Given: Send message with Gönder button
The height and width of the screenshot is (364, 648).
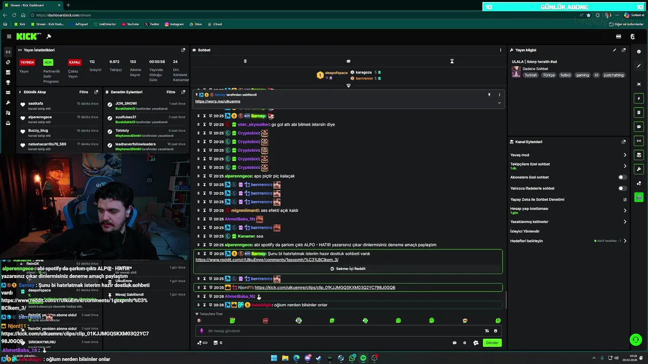Looking at the screenshot, I should point(492,343).
